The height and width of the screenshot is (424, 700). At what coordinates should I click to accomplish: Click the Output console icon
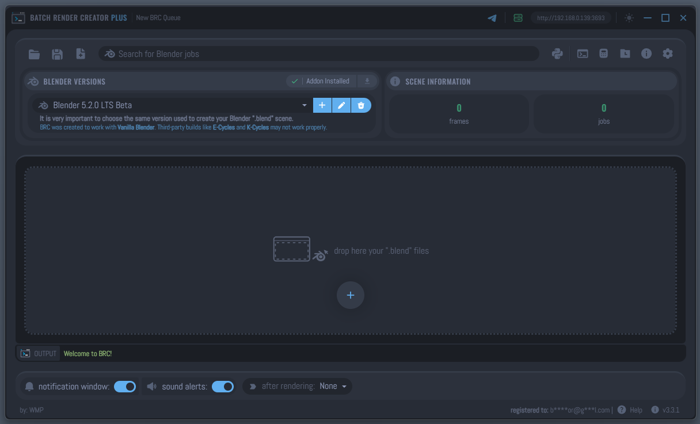point(25,353)
